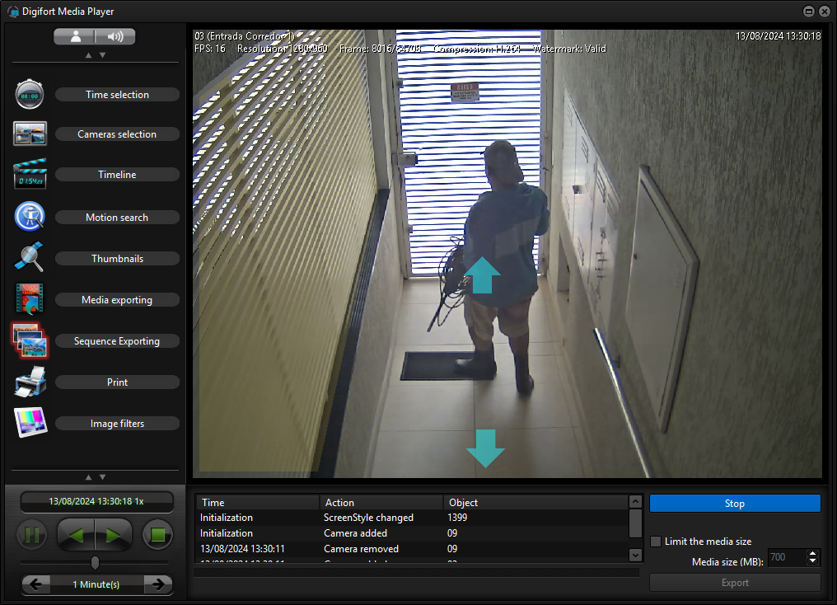Viewport: 837px width, 605px height.
Task: Advance one minute with right arrow
Action: click(158, 584)
